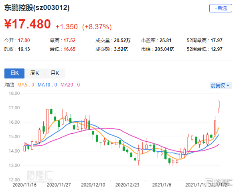The height and width of the screenshot is (189, 235).
Task: Add stock via +自选 button
Action: point(221,8)
